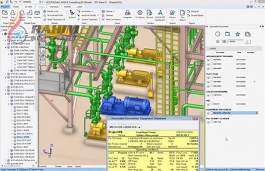Collapse the SITE CABLEWAY tree node

tap(6, 47)
